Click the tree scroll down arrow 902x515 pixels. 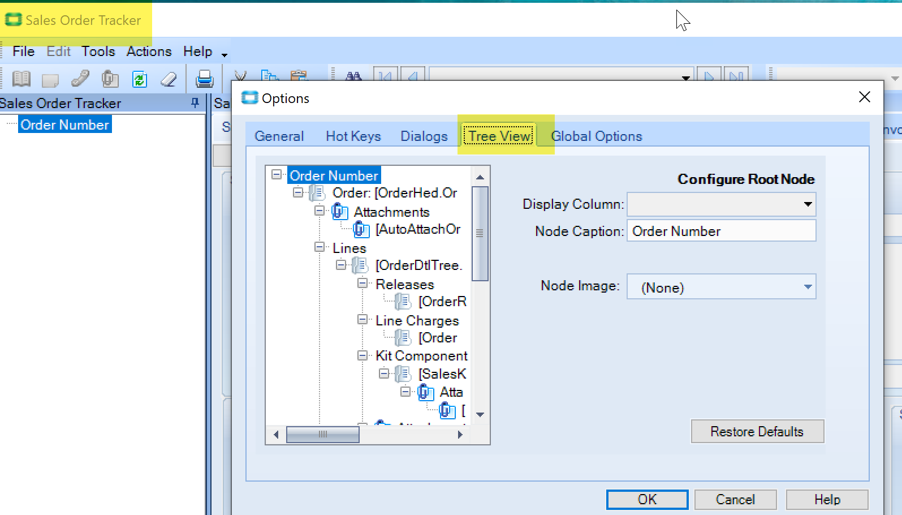click(x=480, y=415)
